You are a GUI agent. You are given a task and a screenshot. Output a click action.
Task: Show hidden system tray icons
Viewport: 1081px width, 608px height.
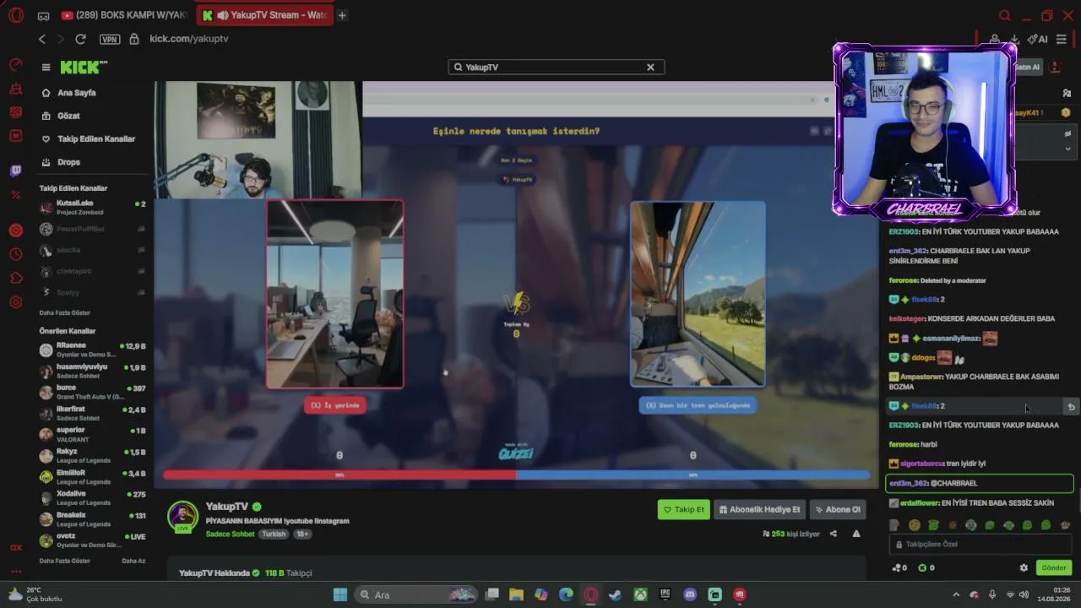tap(956, 594)
